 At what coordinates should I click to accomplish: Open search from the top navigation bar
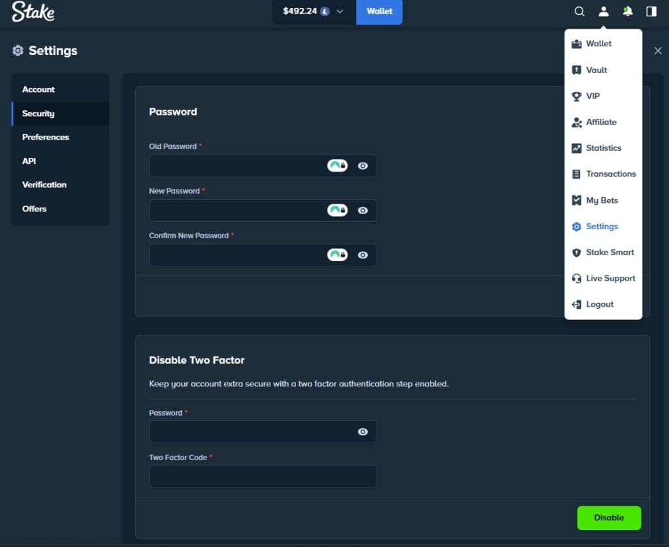click(x=579, y=11)
